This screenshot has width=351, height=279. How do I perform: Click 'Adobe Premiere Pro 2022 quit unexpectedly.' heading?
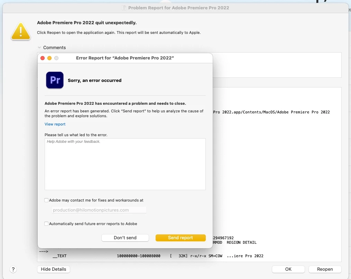point(87,22)
